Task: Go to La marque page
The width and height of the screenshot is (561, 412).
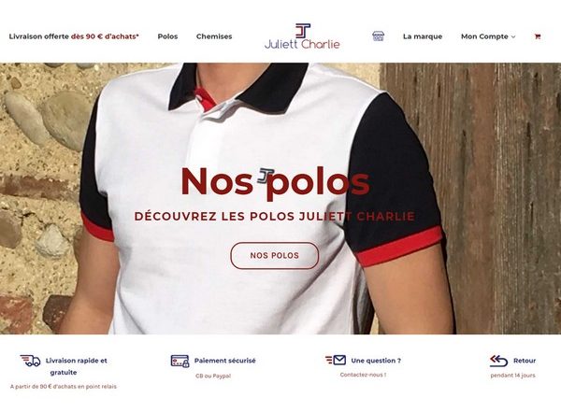Action: coord(423,36)
